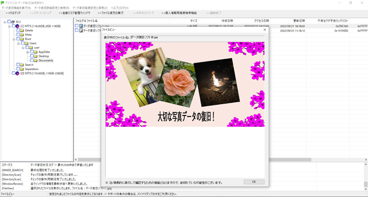Image resolution: width=368 pixels, height=197 pixels.
Task: Close the ファイルビュー dialog with X
Action: (265, 30)
